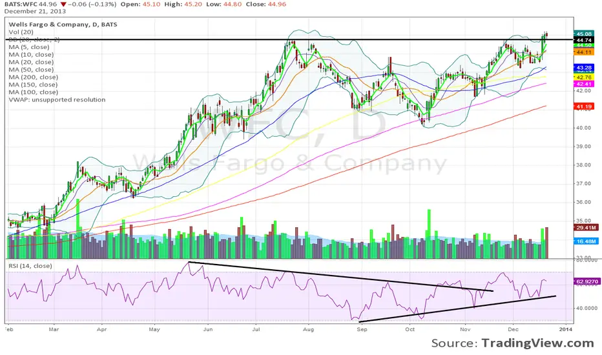The image size is (602, 355).
Task: Click the -0.06 (-0.13%) change value
Action: 92,5
